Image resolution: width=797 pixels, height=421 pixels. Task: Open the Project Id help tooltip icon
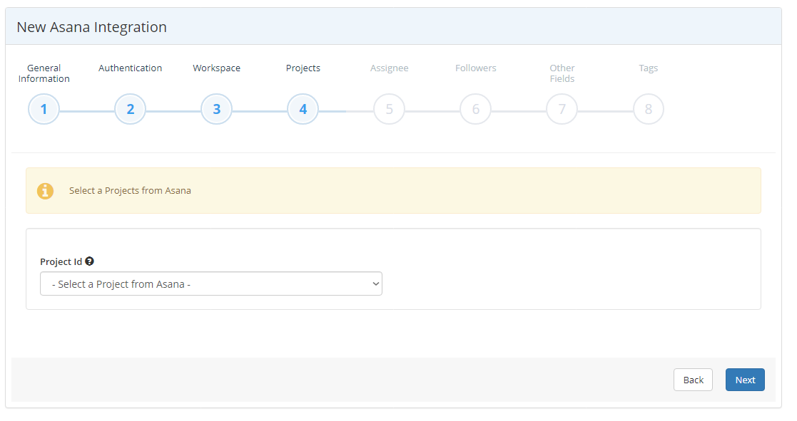pos(89,261)
